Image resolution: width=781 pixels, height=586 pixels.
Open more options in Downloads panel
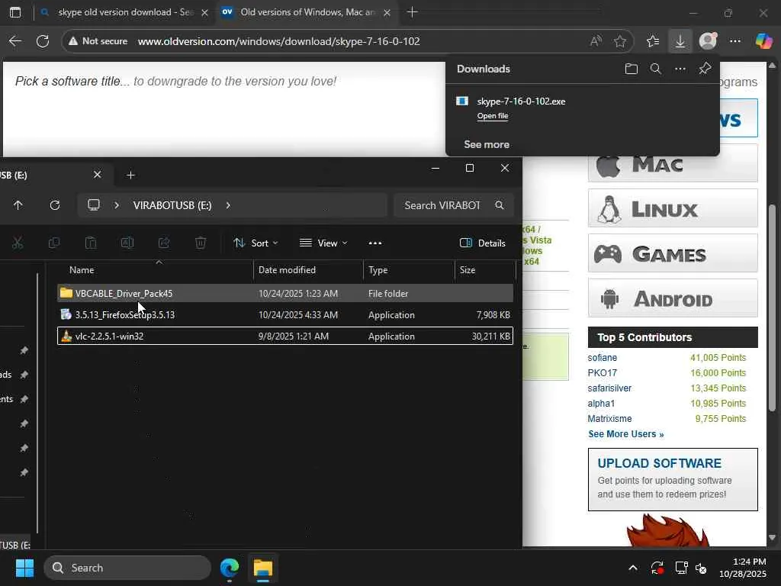pos(680,69)
